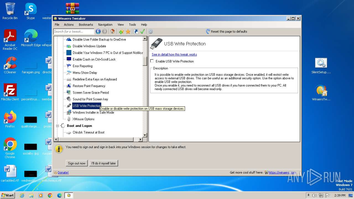The width and height of the screenshot is (354, 199).
Task: Select the FileZilla Client desktop icon
Action: tap(10, 92)
